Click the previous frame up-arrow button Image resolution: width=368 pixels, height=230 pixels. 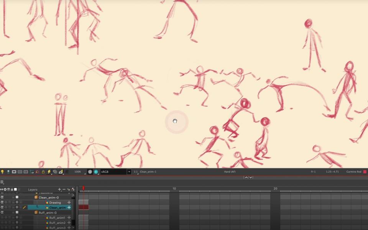coord(246,177)
